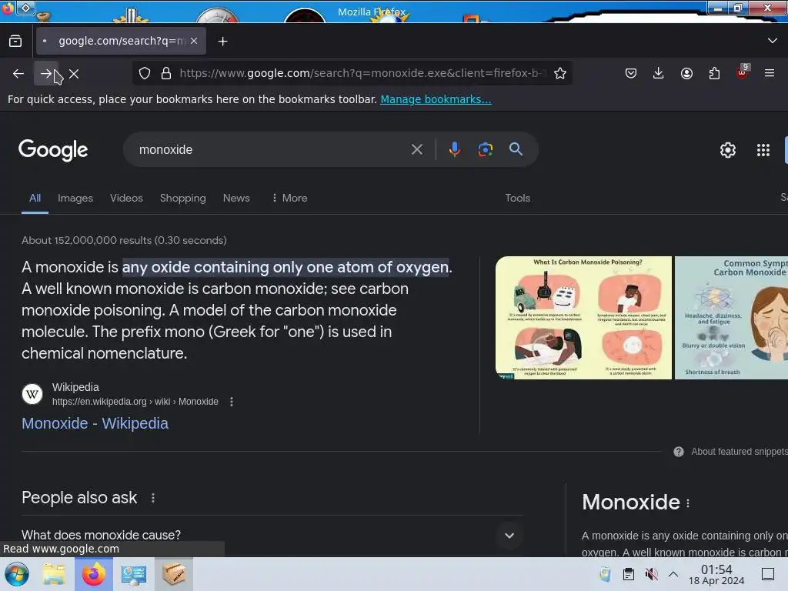The width and height of the screenshot is (788, 591).
Task: Show desktop via taskbar corner button
Action: (768, 574)
